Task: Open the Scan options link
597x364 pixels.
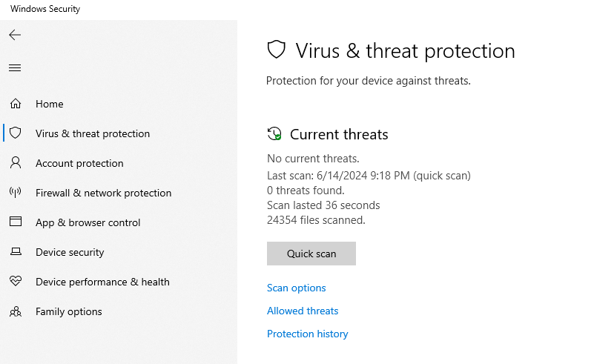Action: click(297, 288)
